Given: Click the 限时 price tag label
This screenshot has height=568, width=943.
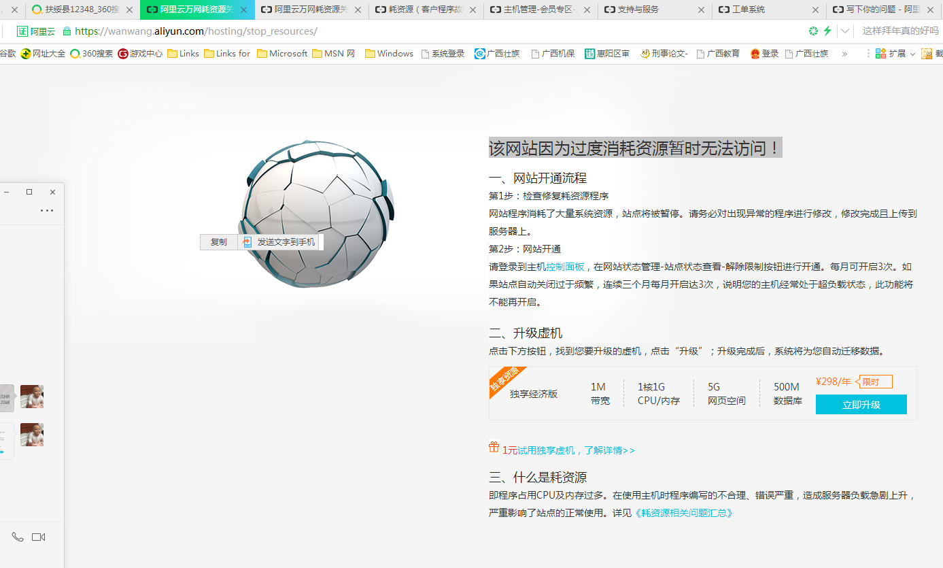Looking at the screenshot, I should [873, 382].
